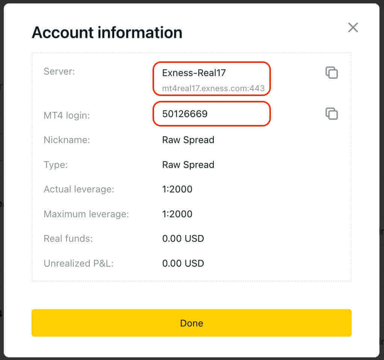Click the Maximum leverage value 1:2000
The image size is (384, 360).
click(x=177, y=214)
